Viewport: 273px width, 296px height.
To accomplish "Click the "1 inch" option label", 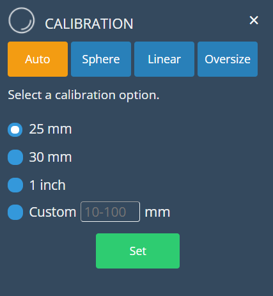I will tap(47, 185).
